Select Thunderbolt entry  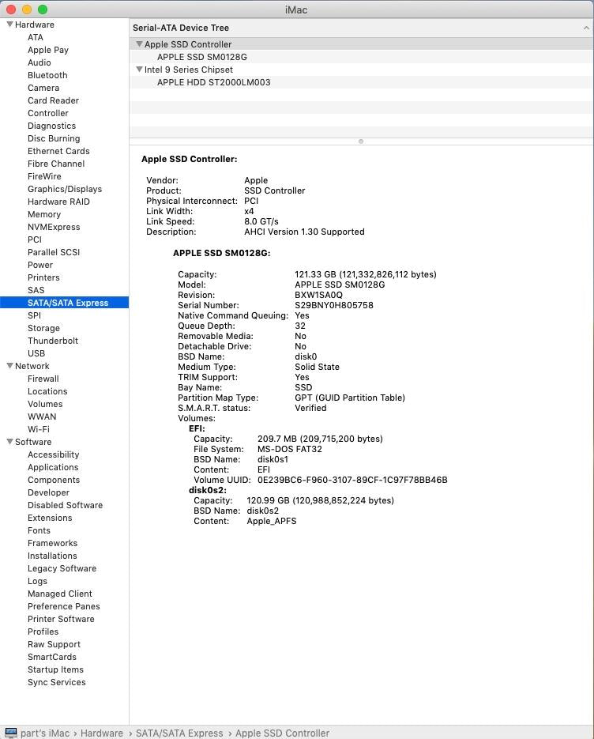[53, 341]
